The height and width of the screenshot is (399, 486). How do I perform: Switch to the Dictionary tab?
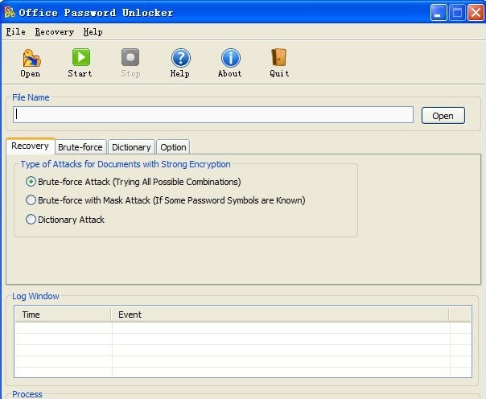(x=131, y=147)
